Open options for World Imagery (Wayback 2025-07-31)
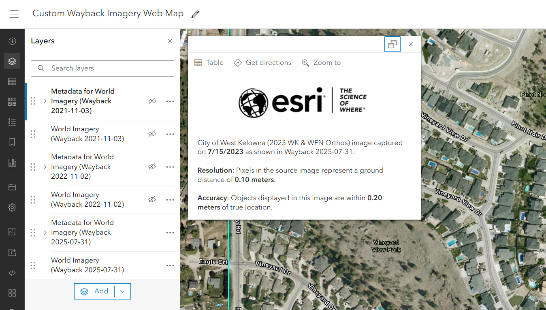The height and width of the screenshot is (310, 546). tap(170, 265)
